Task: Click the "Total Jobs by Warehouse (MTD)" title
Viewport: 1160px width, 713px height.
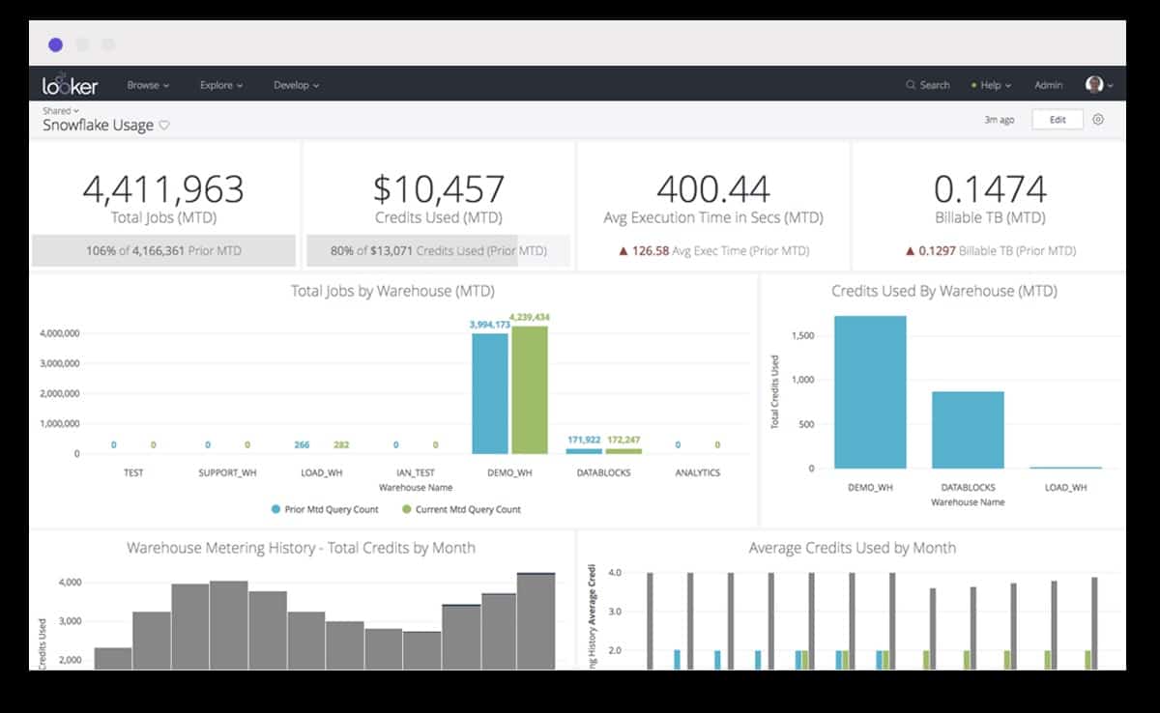Action: coord(392,291)
